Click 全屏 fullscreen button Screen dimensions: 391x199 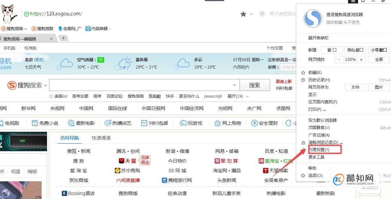click(x=379, y=59)
